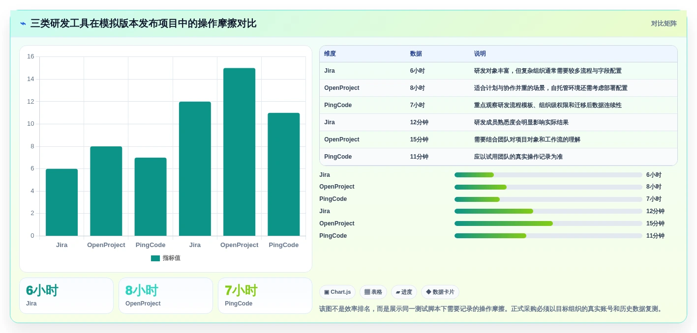
Task: Select the 数据卡片 tag chip
Action: click(x=440, y=292)
